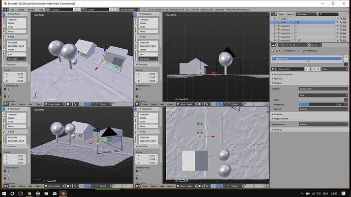Screen dimensions: 351x197
Task: Click Join button in User Persp tool shelf
Action: (17, 54)
